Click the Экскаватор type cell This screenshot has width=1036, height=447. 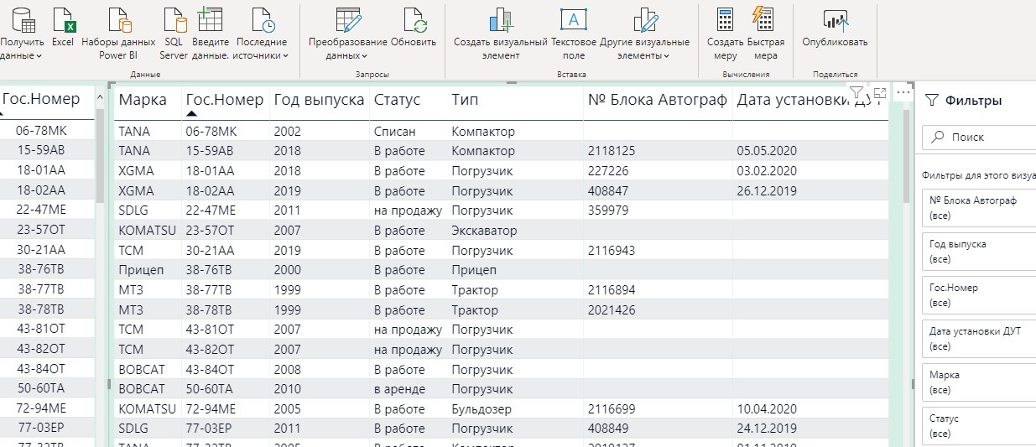(x=484, y=230)
